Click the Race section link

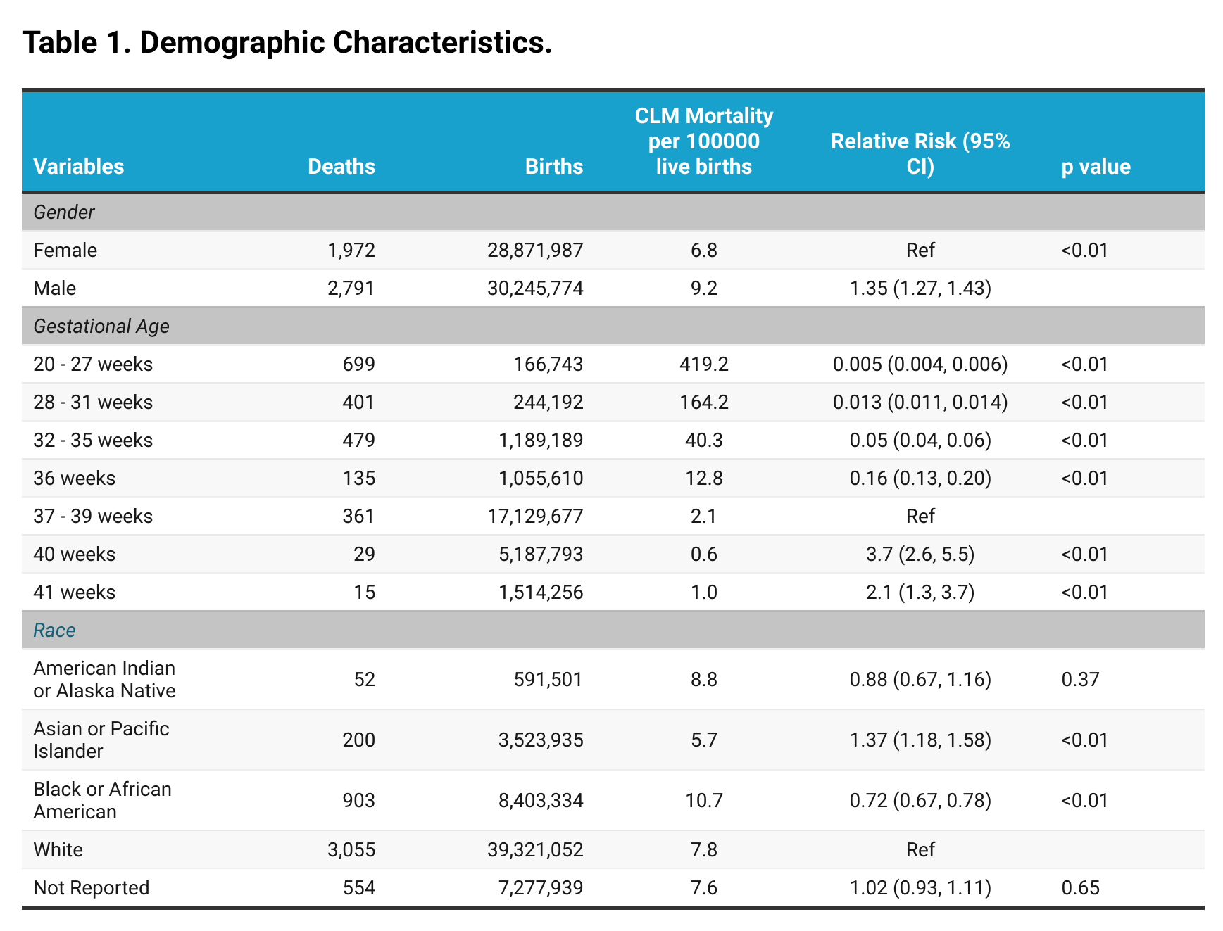tap(54, 630)
